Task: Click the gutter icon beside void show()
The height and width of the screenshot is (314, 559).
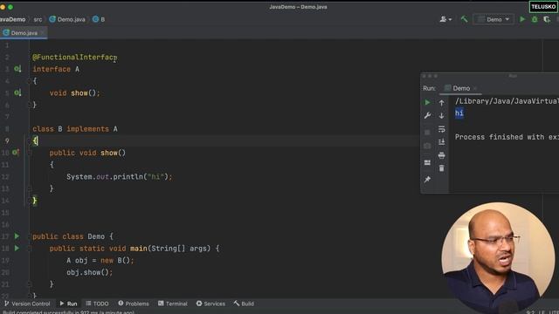Action: coord(17,92)
